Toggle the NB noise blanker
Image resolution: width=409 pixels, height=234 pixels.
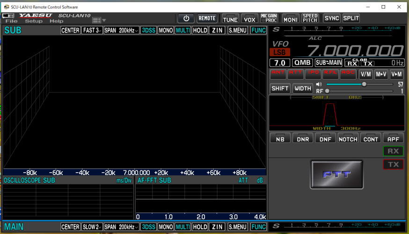[280, 139]
